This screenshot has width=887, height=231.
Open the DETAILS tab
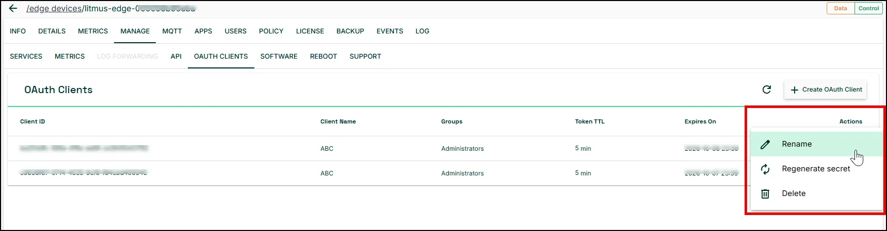point(52,31)
